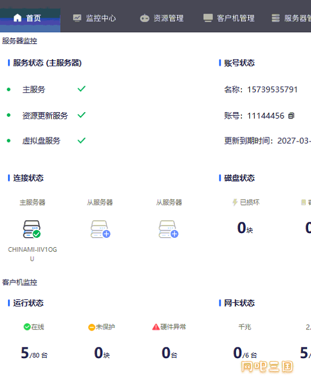
Task: Click the 千兆 NIC label
Action: pos(245,327)
